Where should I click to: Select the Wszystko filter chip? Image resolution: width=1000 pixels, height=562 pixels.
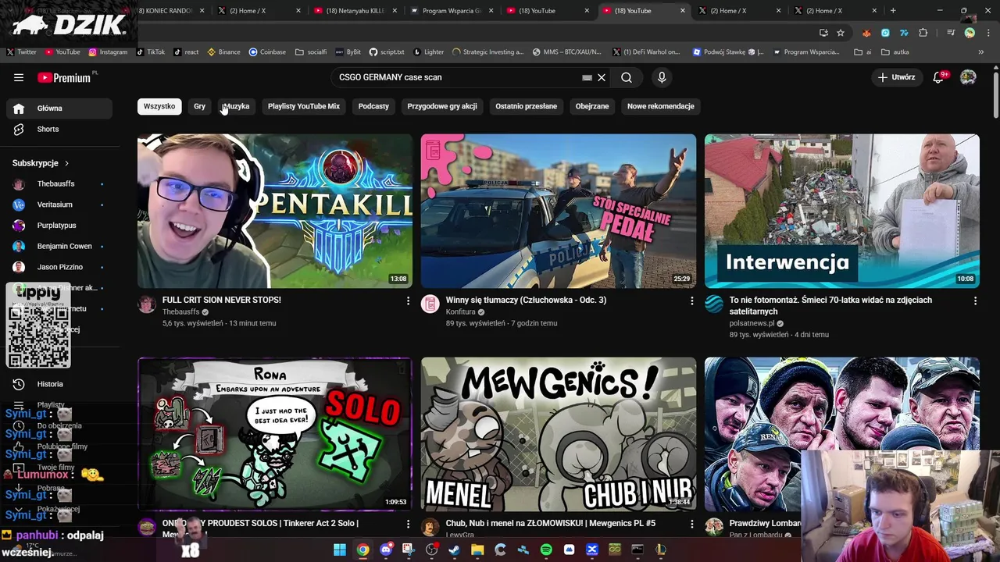tap(159, 106)
